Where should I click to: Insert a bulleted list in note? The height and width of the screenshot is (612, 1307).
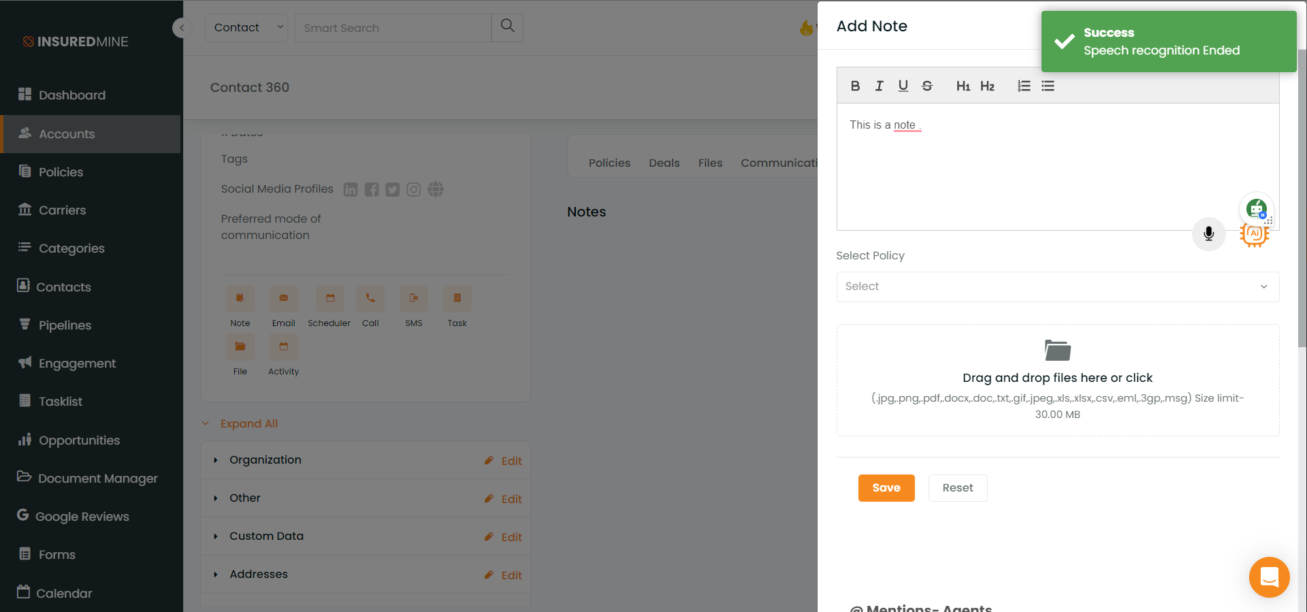(1048, 86)
